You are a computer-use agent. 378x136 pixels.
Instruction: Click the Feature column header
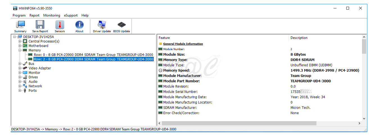tap(223, 38)
